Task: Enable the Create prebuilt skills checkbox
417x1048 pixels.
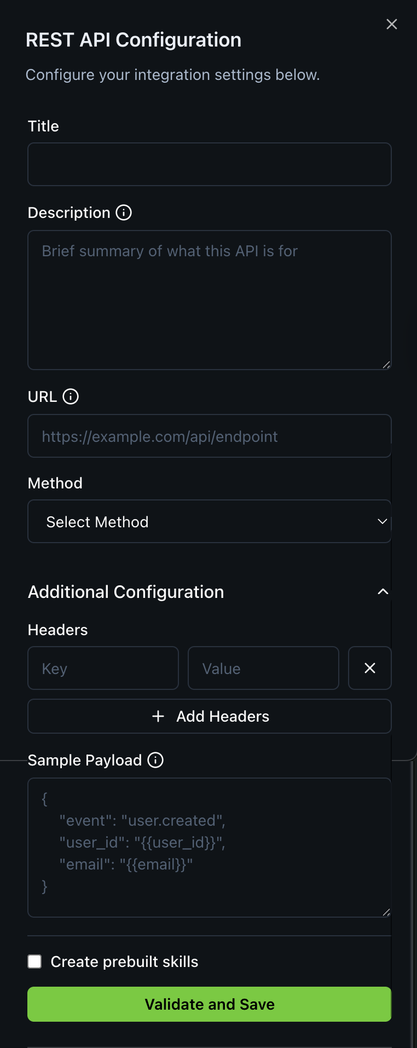Action: [x=34, y=961]
